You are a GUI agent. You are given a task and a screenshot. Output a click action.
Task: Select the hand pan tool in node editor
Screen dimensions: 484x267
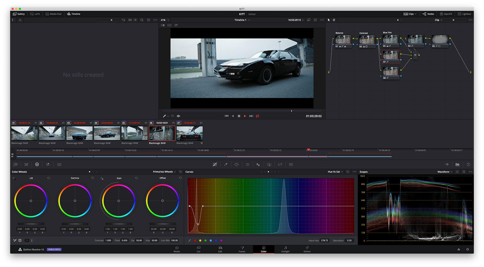point(334,20)
